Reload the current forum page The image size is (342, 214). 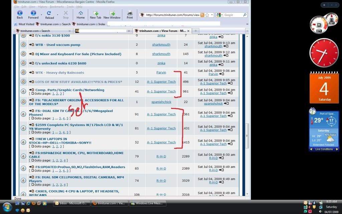click(x=49, y=15)
